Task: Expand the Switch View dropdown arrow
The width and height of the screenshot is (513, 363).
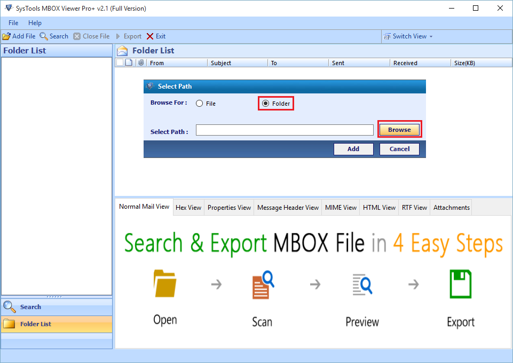Action: click(431, 37)
